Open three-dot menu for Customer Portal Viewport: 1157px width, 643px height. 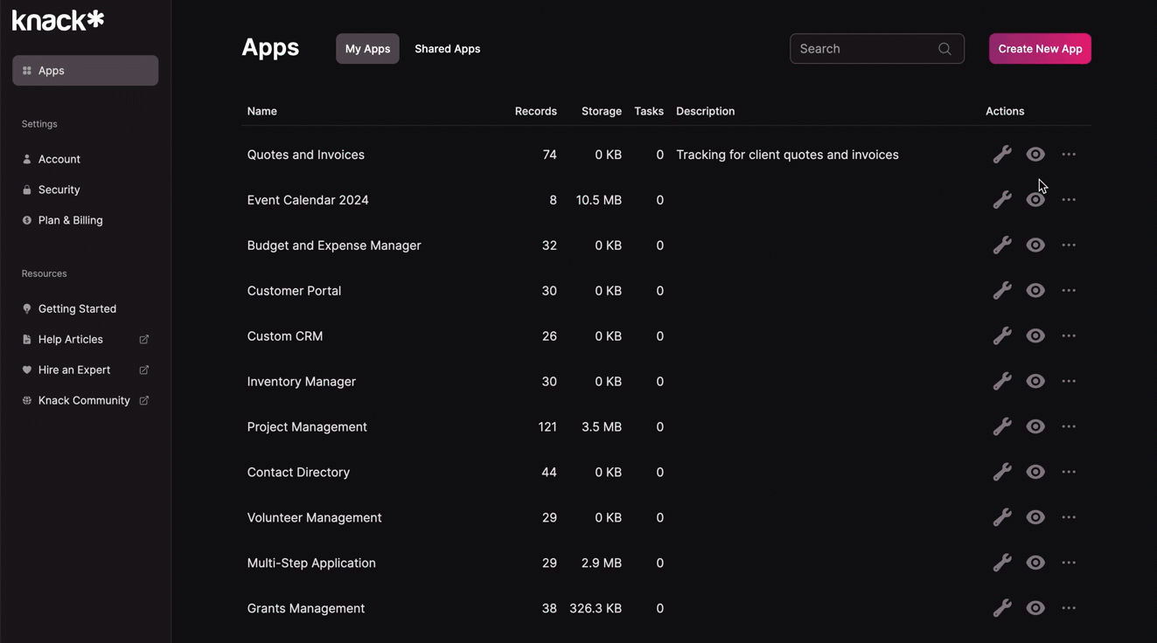tap(1069, 291)
